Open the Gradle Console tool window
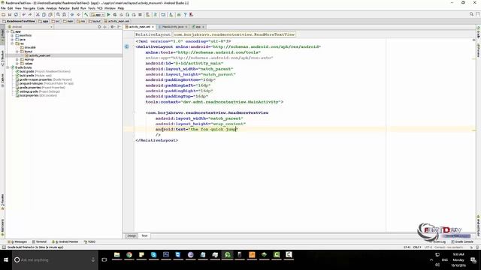 (462, 241)
